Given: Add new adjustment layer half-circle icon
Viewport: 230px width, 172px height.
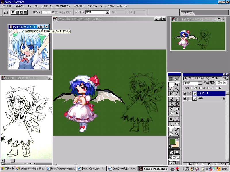Looking at the screenshot, I should (210, 164).
